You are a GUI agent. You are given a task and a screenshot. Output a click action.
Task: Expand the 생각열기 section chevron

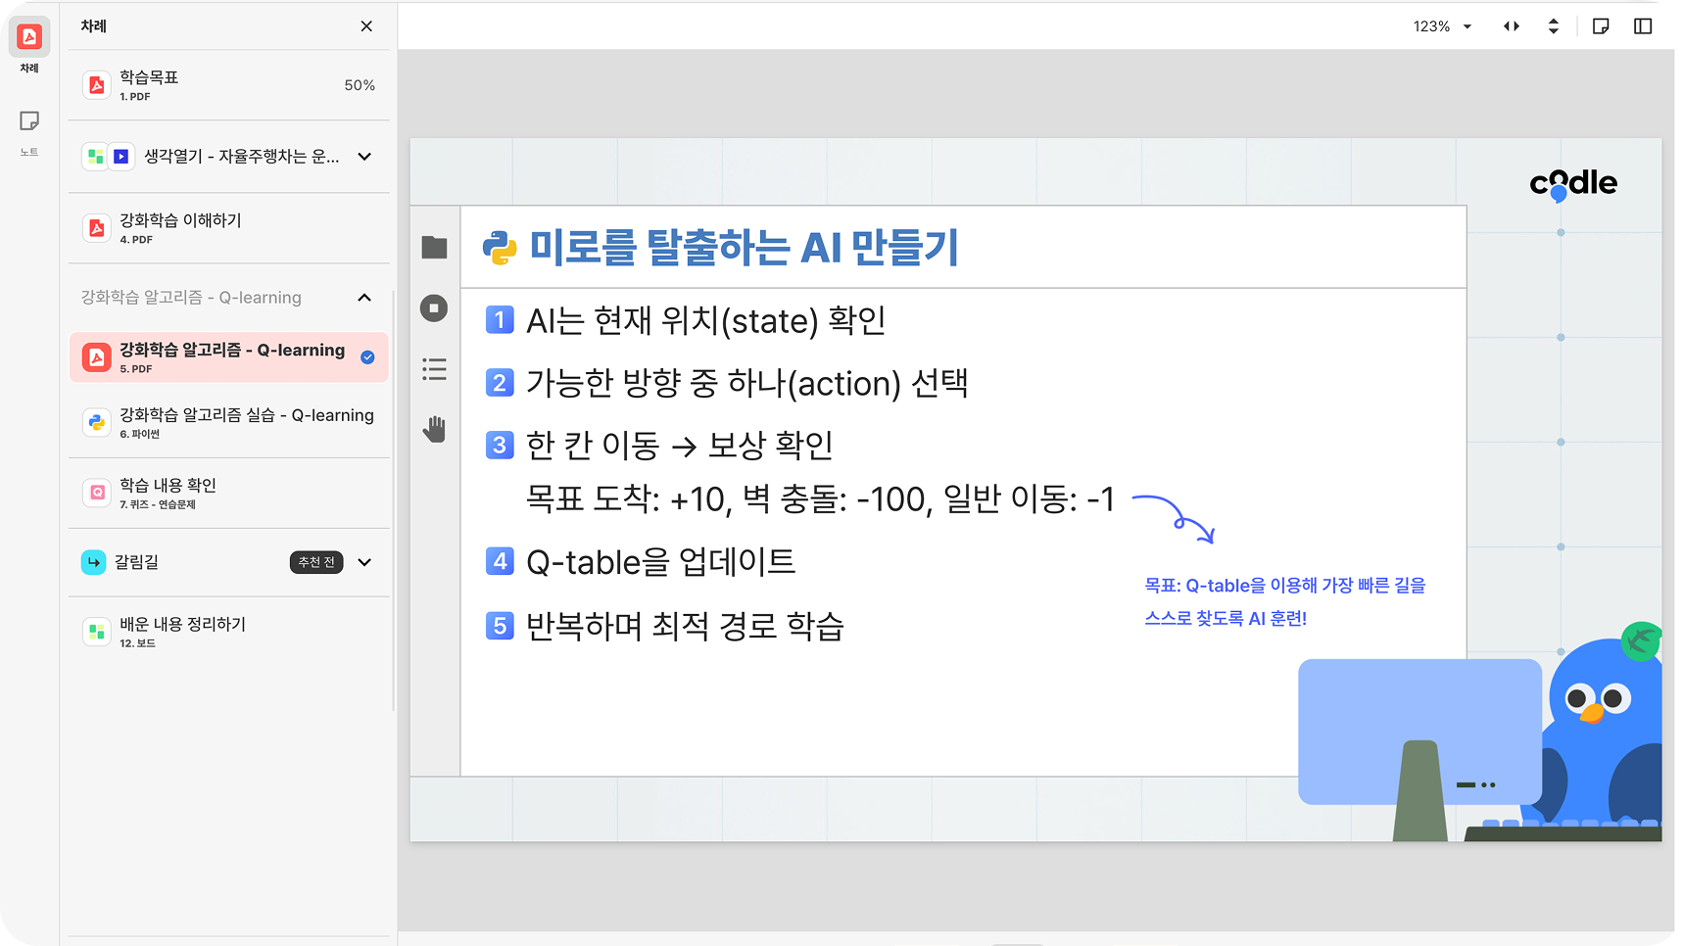pos(364,157)
